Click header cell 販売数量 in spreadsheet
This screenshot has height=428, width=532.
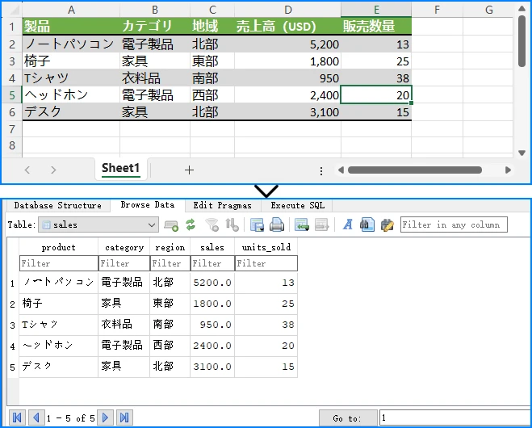[376, 26]
